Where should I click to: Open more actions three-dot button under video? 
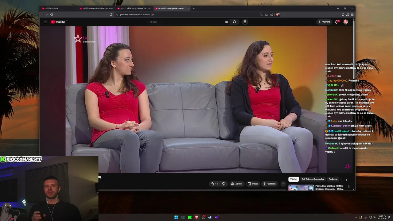point(283,184)
